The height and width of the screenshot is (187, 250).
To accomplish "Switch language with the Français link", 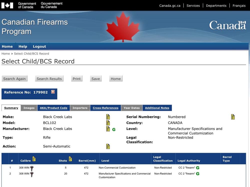I will [x=239, y=5].
